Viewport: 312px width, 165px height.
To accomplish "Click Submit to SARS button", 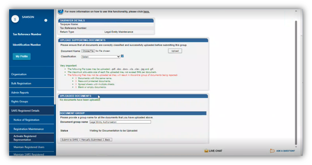I will coord(69,140).
